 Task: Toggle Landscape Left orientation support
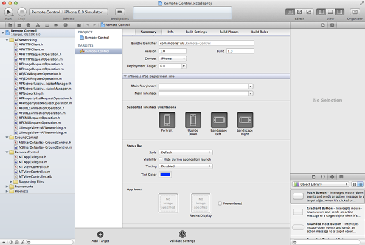click(x=219, y=119)
